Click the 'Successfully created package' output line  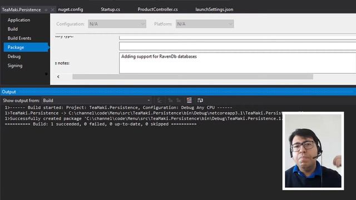point(144,118)
